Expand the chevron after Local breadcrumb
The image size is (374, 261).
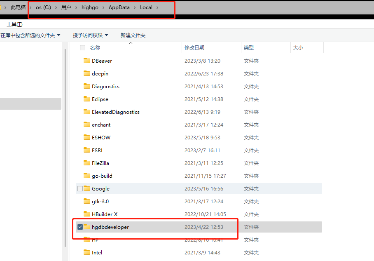(157, 7)
